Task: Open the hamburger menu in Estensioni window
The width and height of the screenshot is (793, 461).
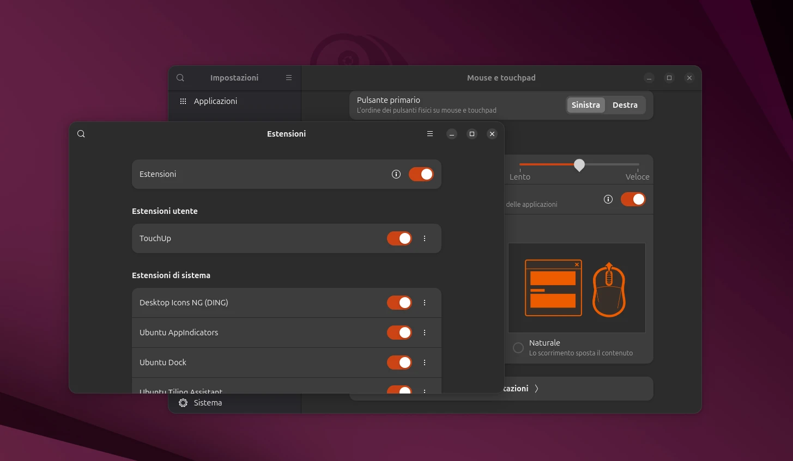Action: coord(429,133)
